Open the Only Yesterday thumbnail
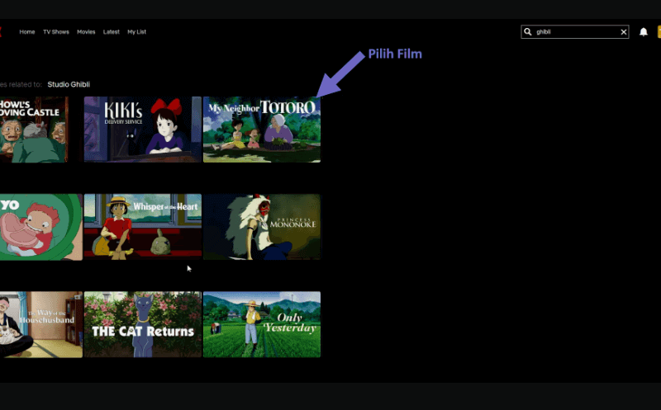The height and width of the screenshot is (410, 661). 262,324
